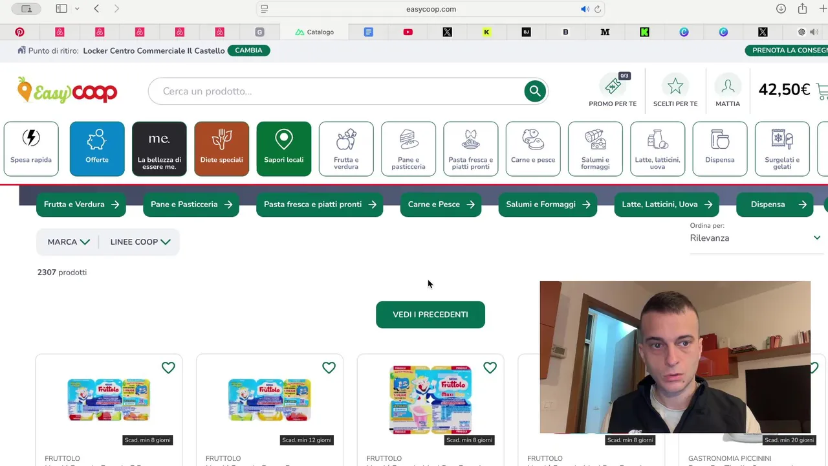828x466 pixels.
Task: Open the cart showing 42,50€
Action: [x=792, y=90]
